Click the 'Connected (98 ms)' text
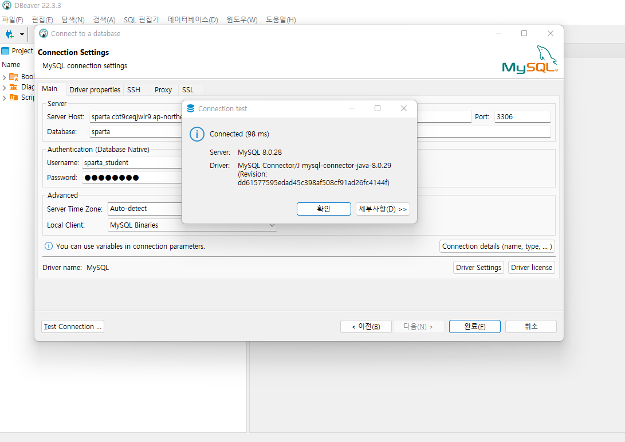Viewport: 625px width, 442px height. coord(239,134)
